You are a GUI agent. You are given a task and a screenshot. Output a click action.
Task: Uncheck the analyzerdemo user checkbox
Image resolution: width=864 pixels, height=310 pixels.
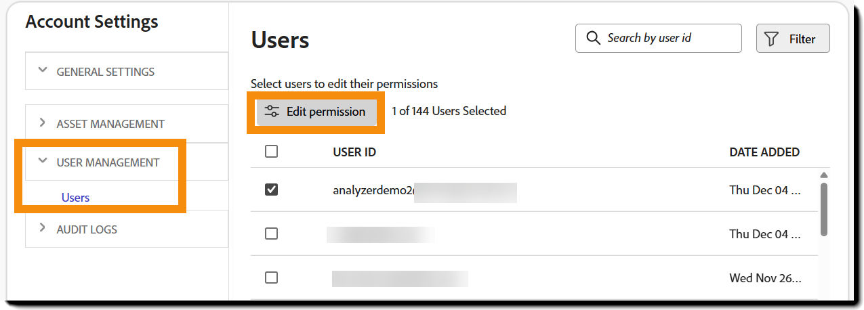(x=271, y=190)
